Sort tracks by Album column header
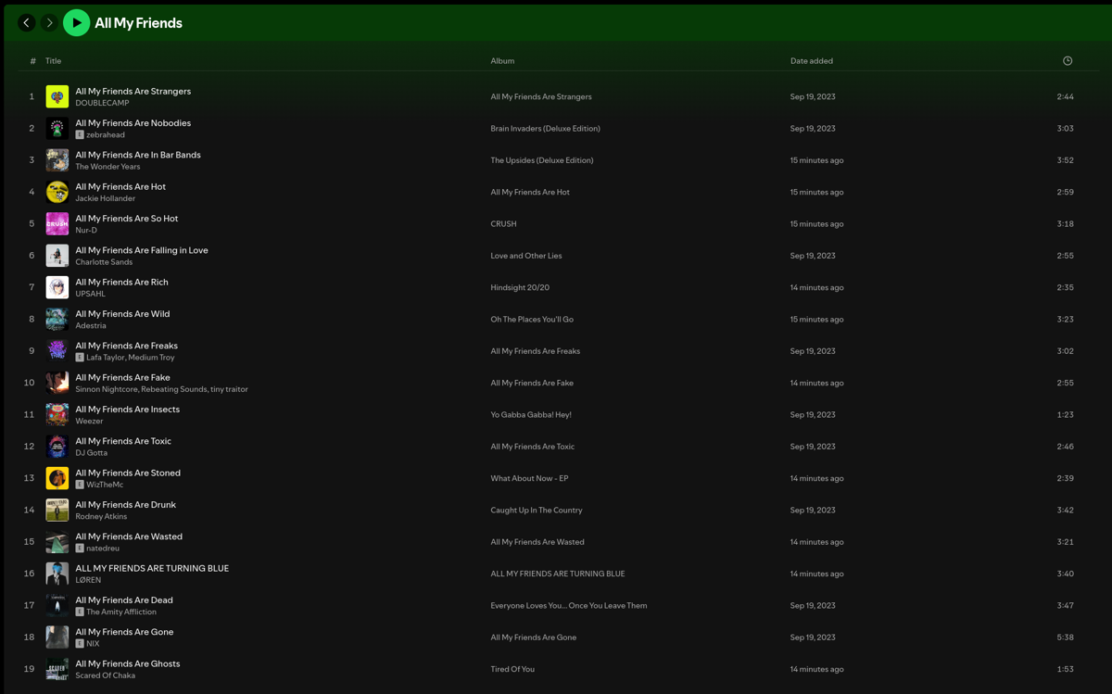Image resolution: width=1112 pixels, height=694 pixels. pos(502,61)
